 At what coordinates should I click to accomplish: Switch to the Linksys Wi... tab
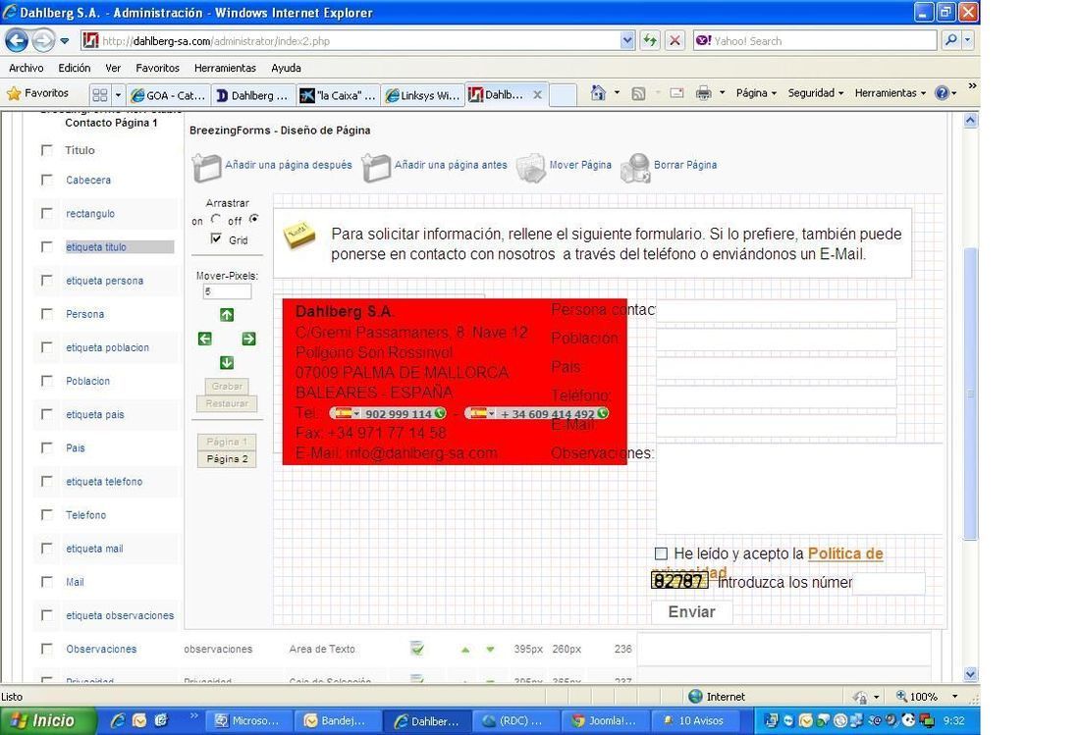(x=422, y=95)
